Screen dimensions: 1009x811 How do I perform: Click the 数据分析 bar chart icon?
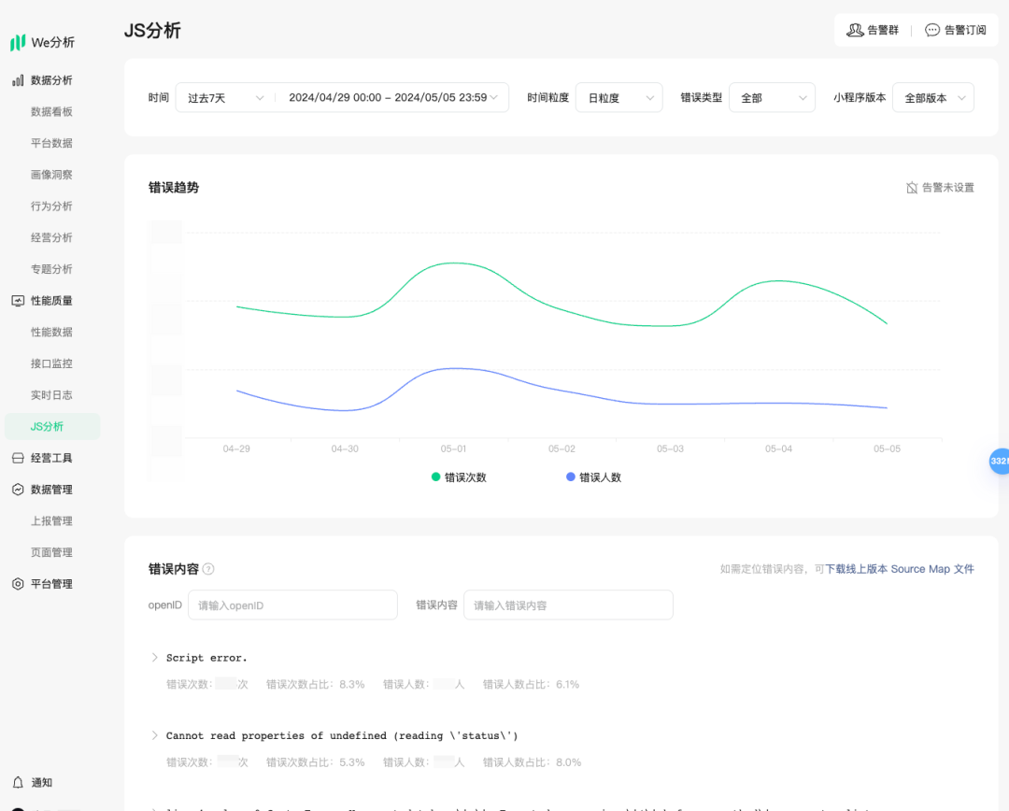pyautogui.click(x=18, y=80)
